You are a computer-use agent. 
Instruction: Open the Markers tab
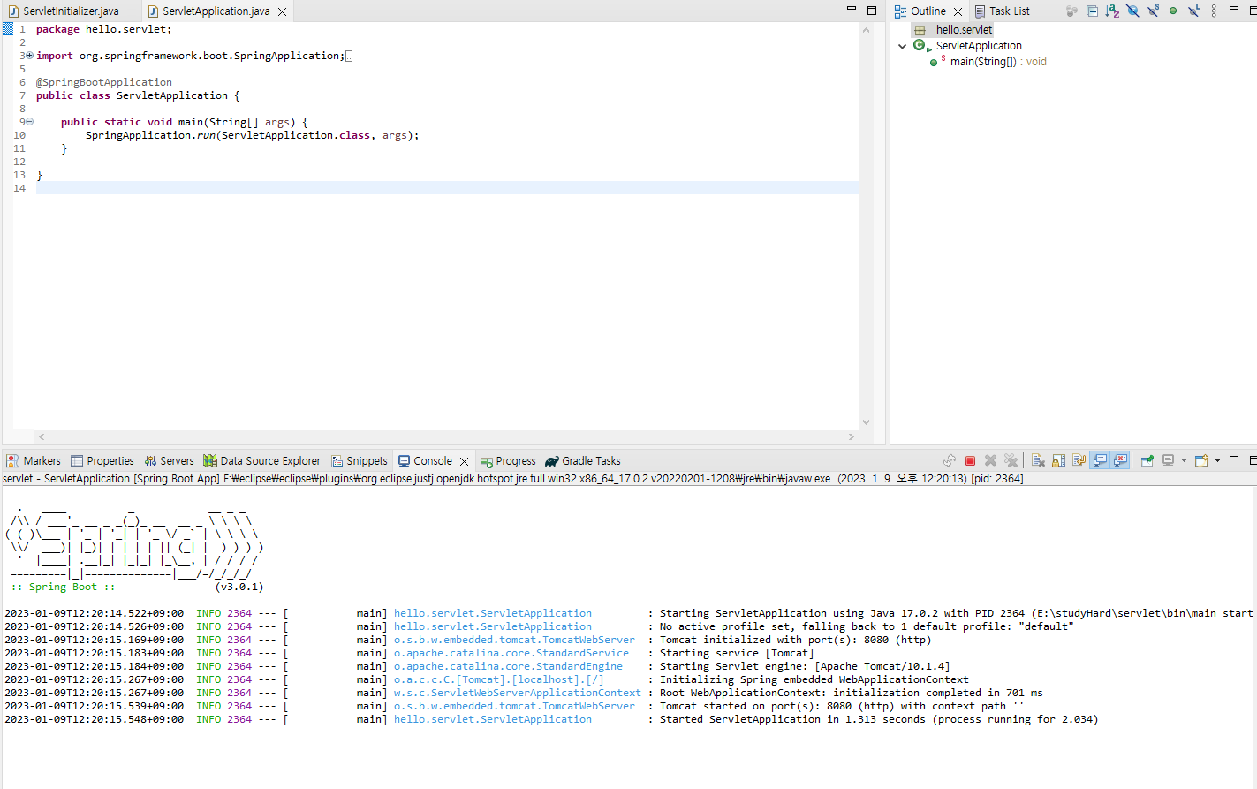point(34,461)
